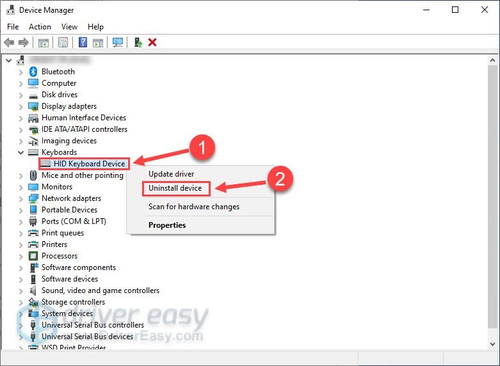This screenshot has width=500, height=366.
Task: Click the Back arrow toolbar icon
Action: 9,42
